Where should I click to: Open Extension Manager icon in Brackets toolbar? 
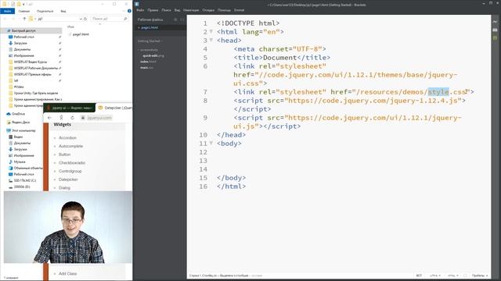tap(495, 30)
